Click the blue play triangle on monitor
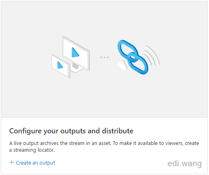The width and height of the screenshot is (209, 175). tap(75, 52)
